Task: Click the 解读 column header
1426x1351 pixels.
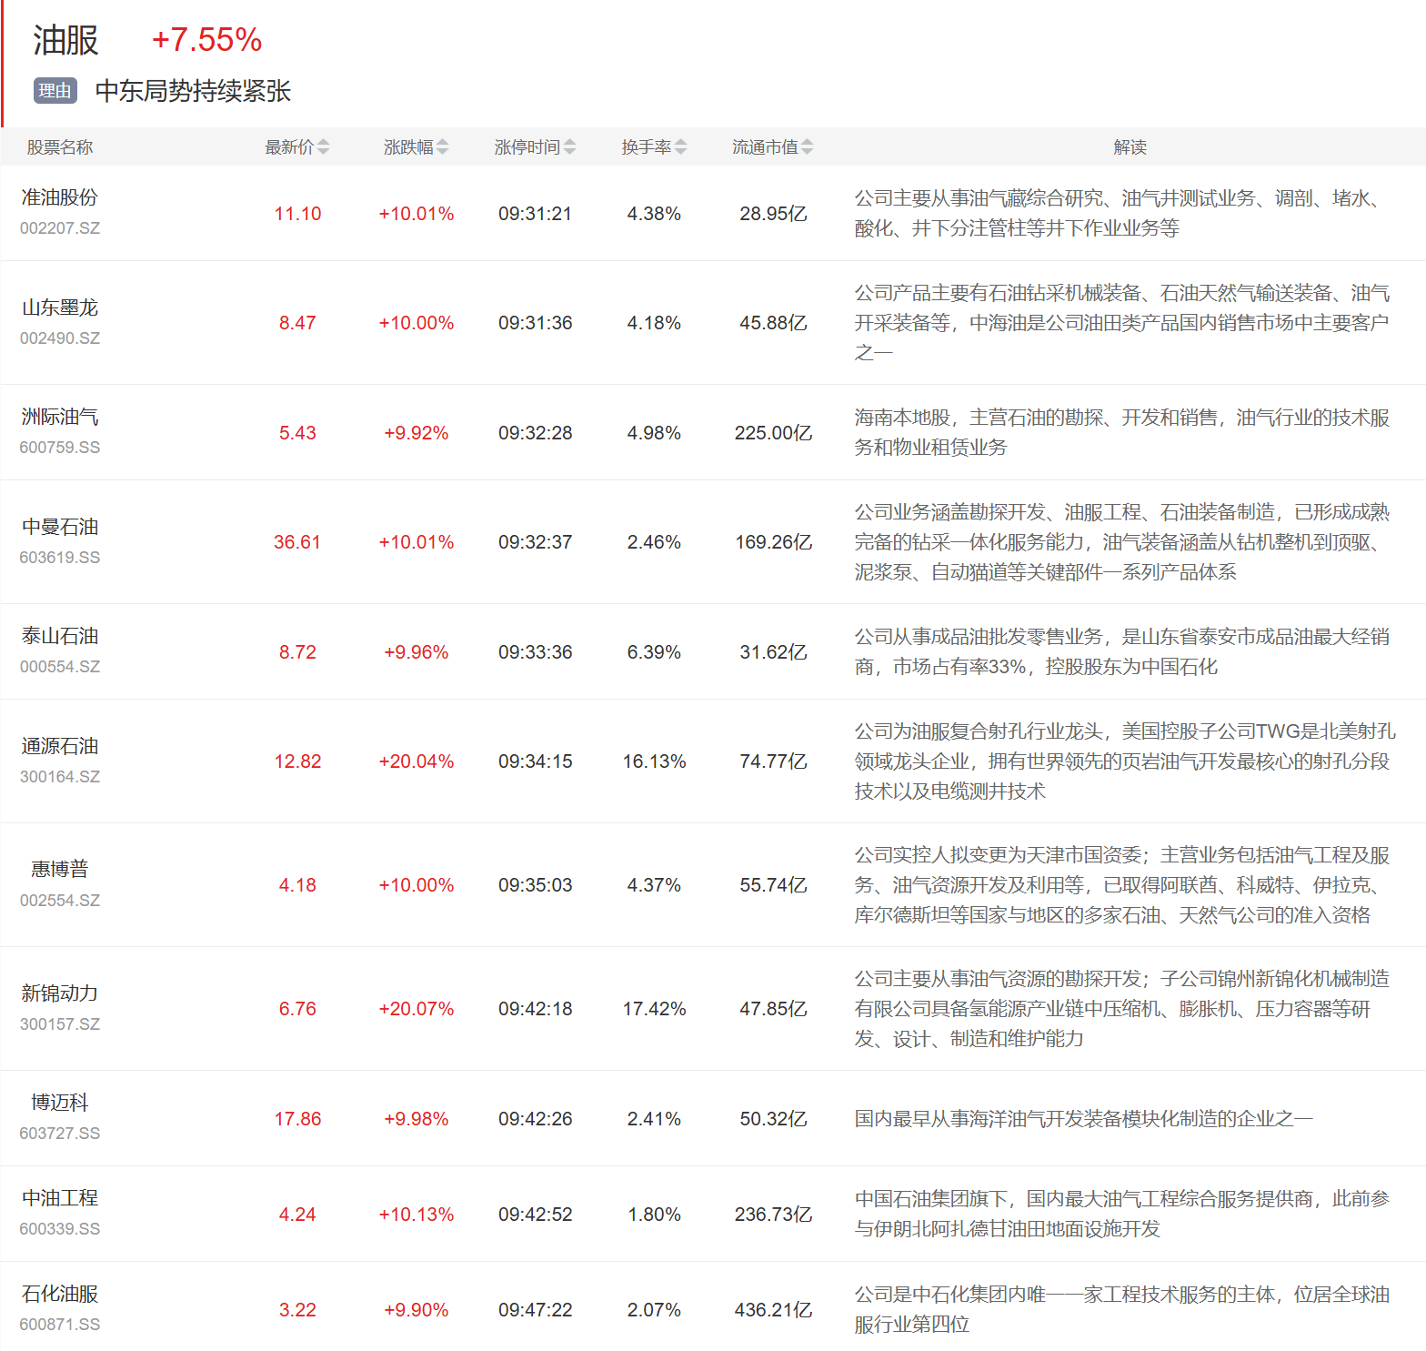Action: tap(1130, 147)
